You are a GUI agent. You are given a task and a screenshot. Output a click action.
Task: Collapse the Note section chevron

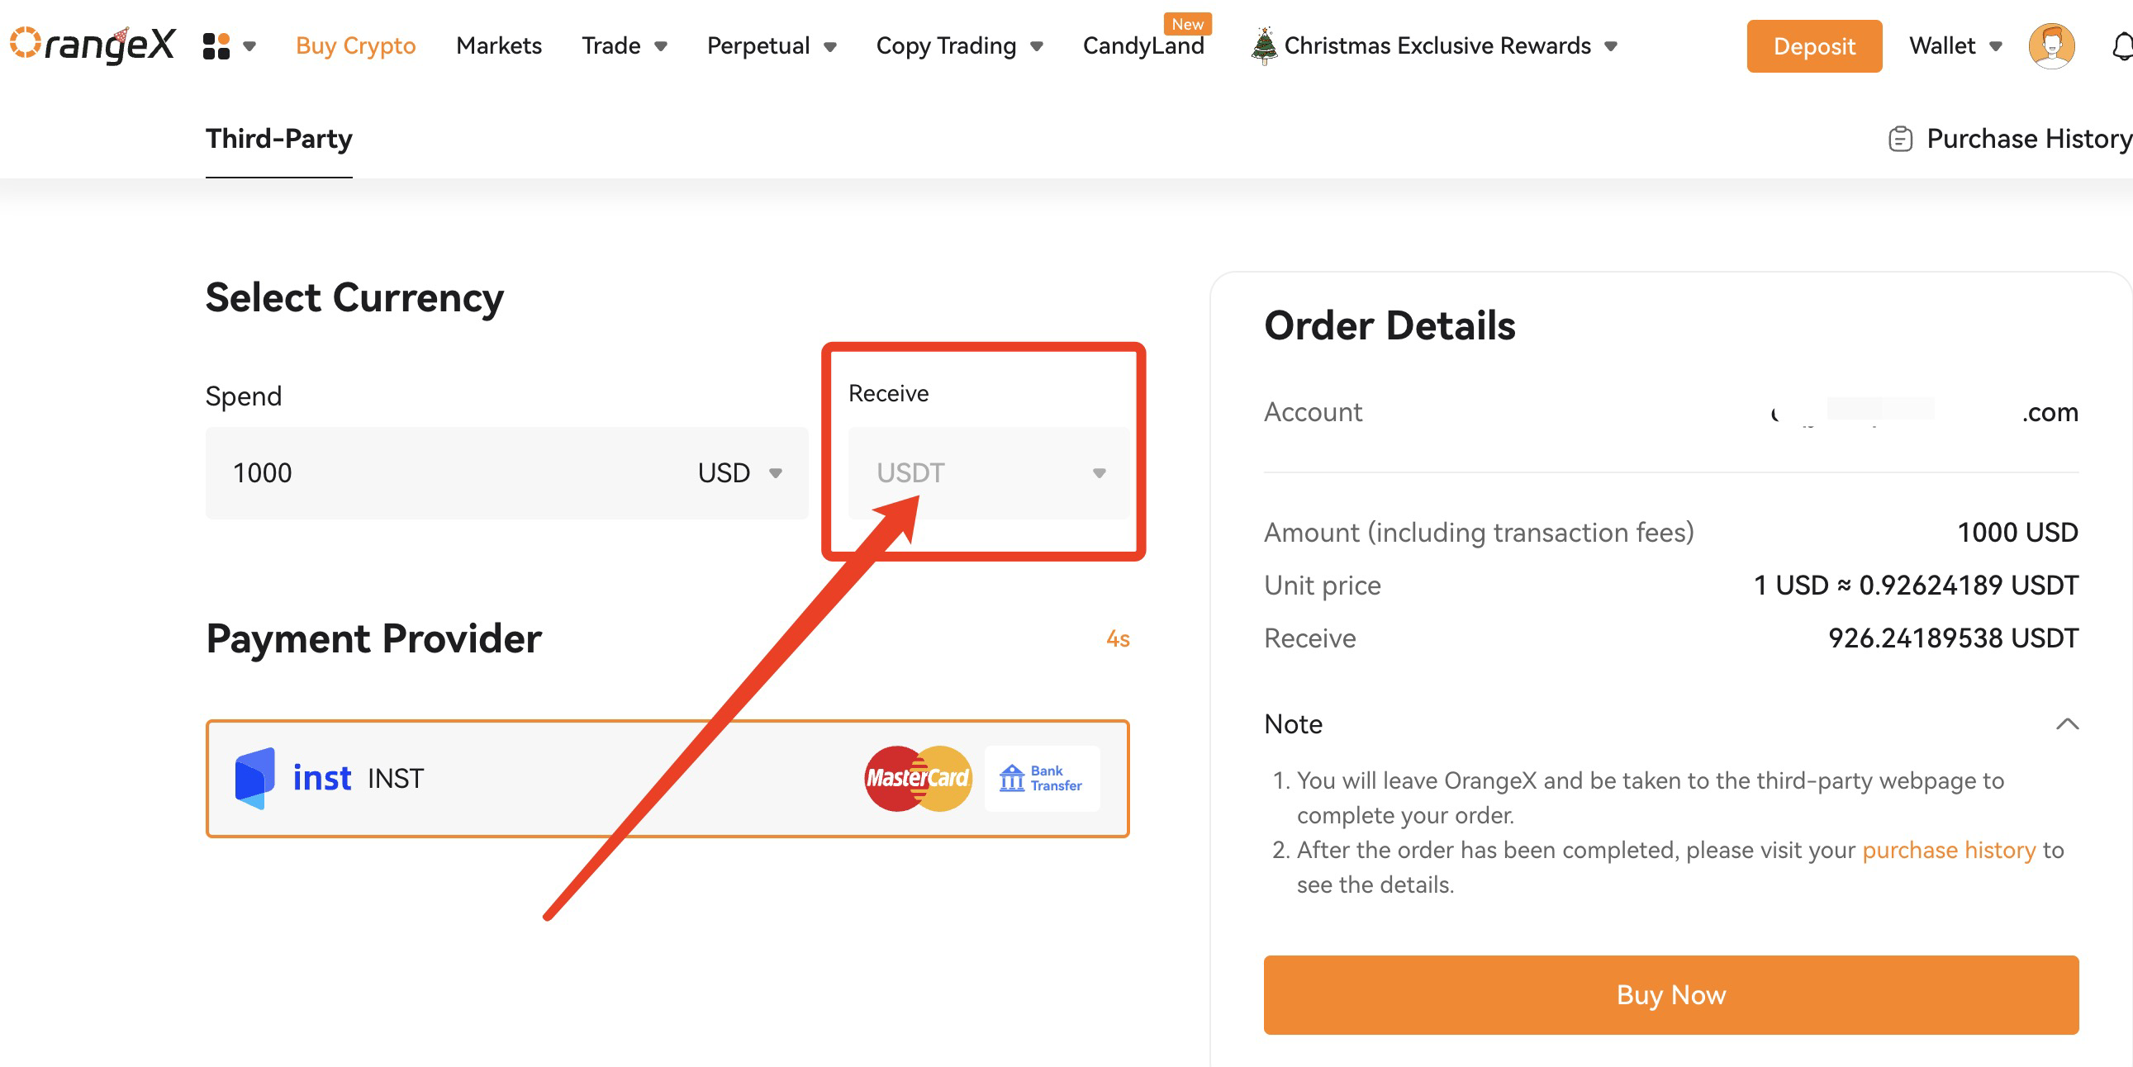coord(2067,723)
